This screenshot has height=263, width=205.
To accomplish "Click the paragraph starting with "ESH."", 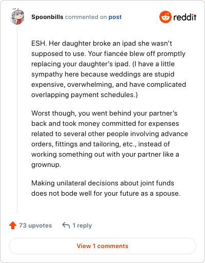I will click(x=109, y=69).
